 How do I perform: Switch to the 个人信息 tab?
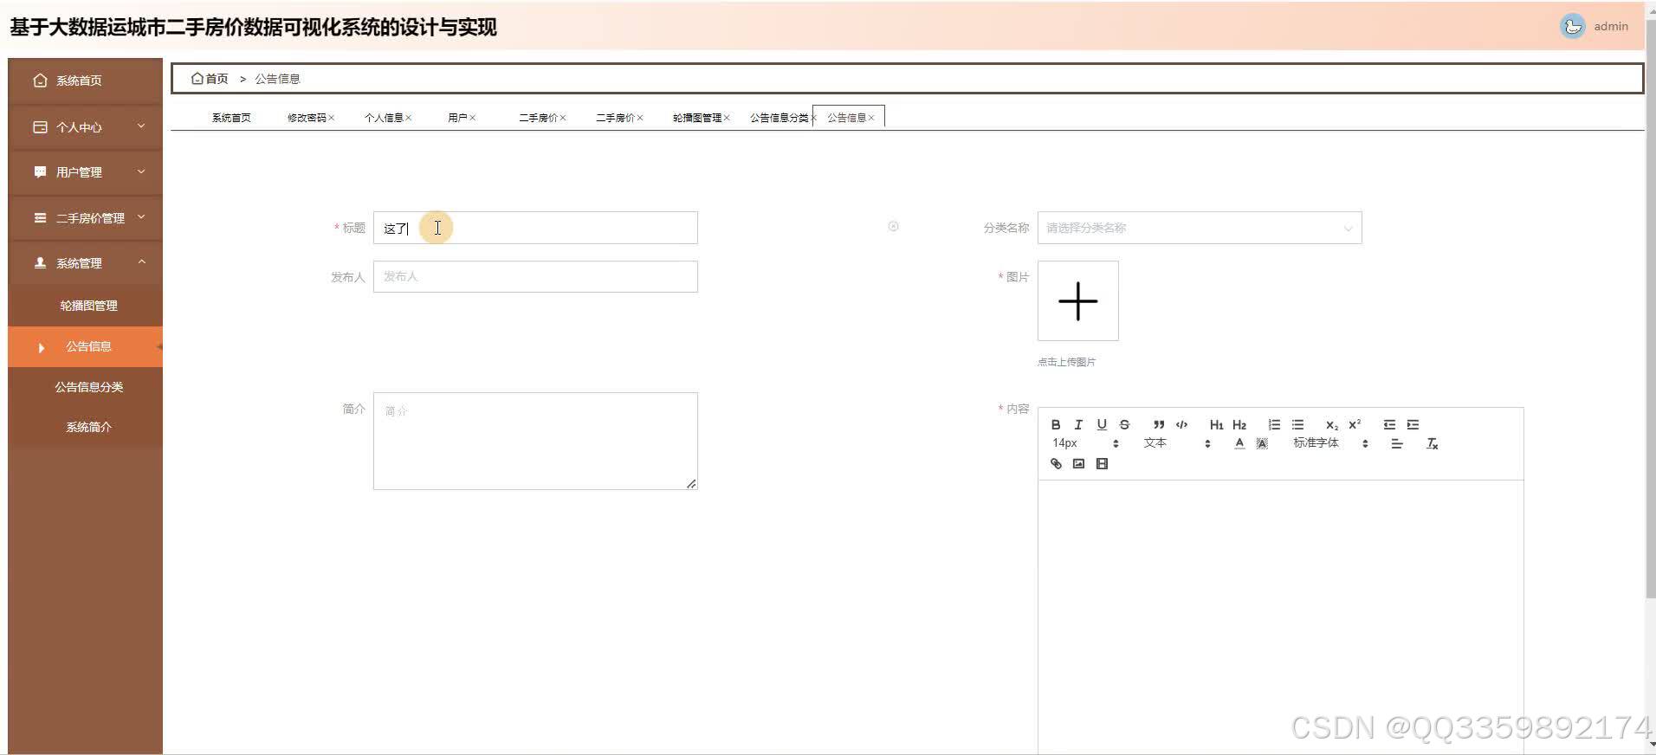click(x=384, y=118)
